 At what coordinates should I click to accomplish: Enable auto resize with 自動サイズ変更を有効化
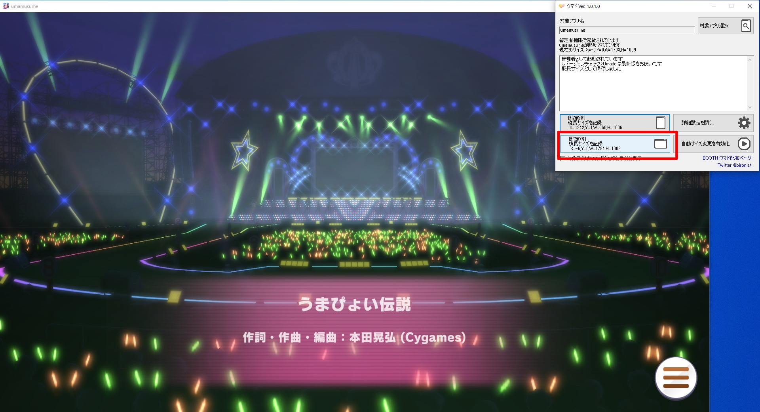click(713, 144)
